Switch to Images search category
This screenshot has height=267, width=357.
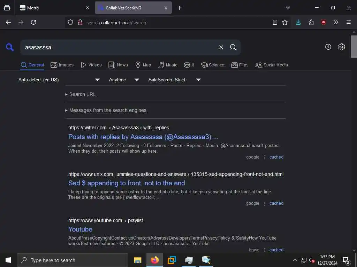pos(62,65)
